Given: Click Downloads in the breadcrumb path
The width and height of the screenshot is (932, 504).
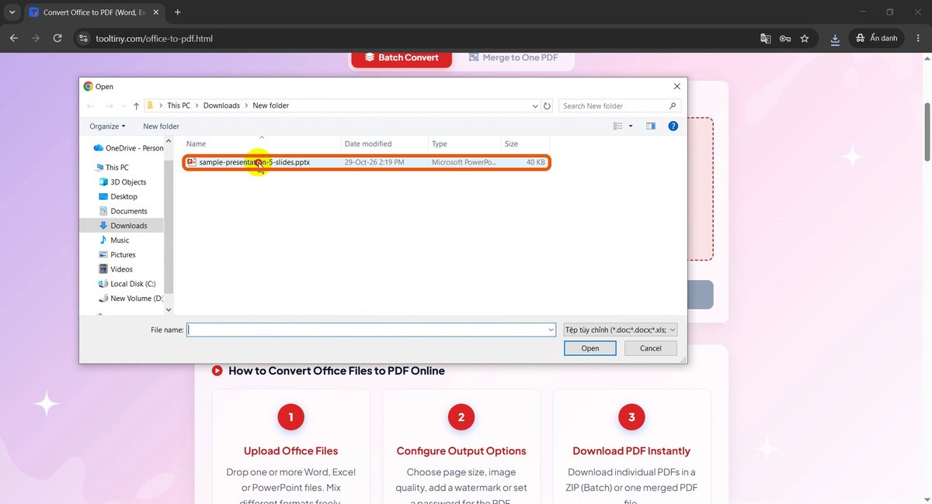Looking at the screenshot, I should click(x=221, y=105).
